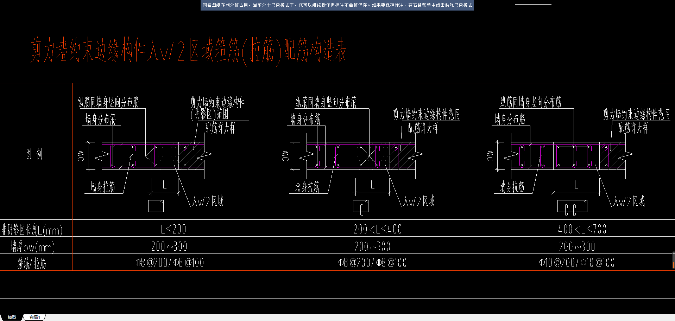Select 配筋详大样 label in first diagram
Viewport: 675px width, 321px height.
(220, 128)
